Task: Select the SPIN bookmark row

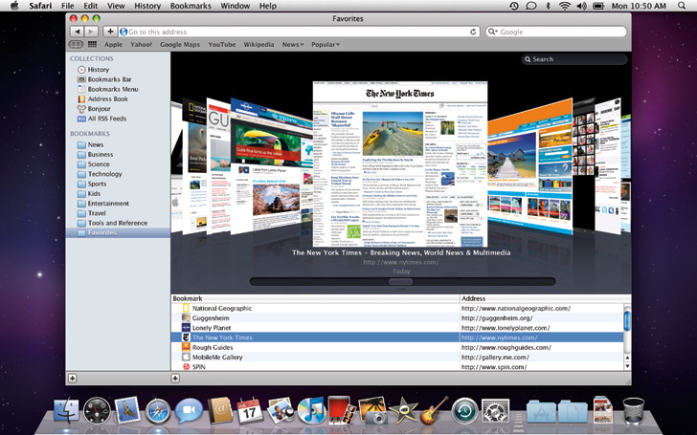Action: (397, 367)
